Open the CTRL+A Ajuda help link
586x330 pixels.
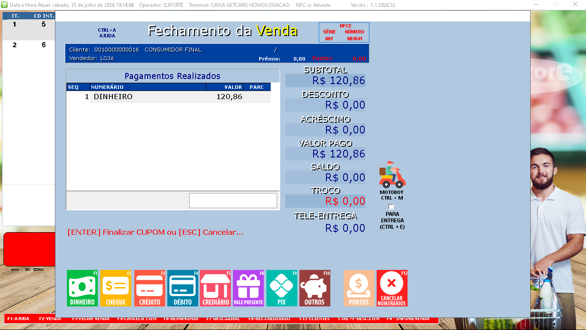pos(107,33)
